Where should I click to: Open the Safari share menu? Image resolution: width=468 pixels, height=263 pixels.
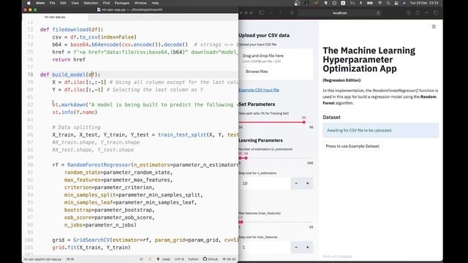point(418,13)
